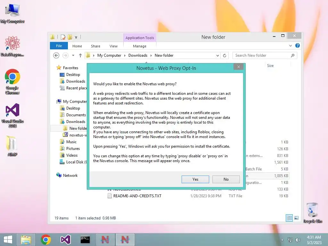Image resolution: width=328 pixels, height=246 pixels.
Task: Select Music in the navigation pane
Action: click(68, 142)
